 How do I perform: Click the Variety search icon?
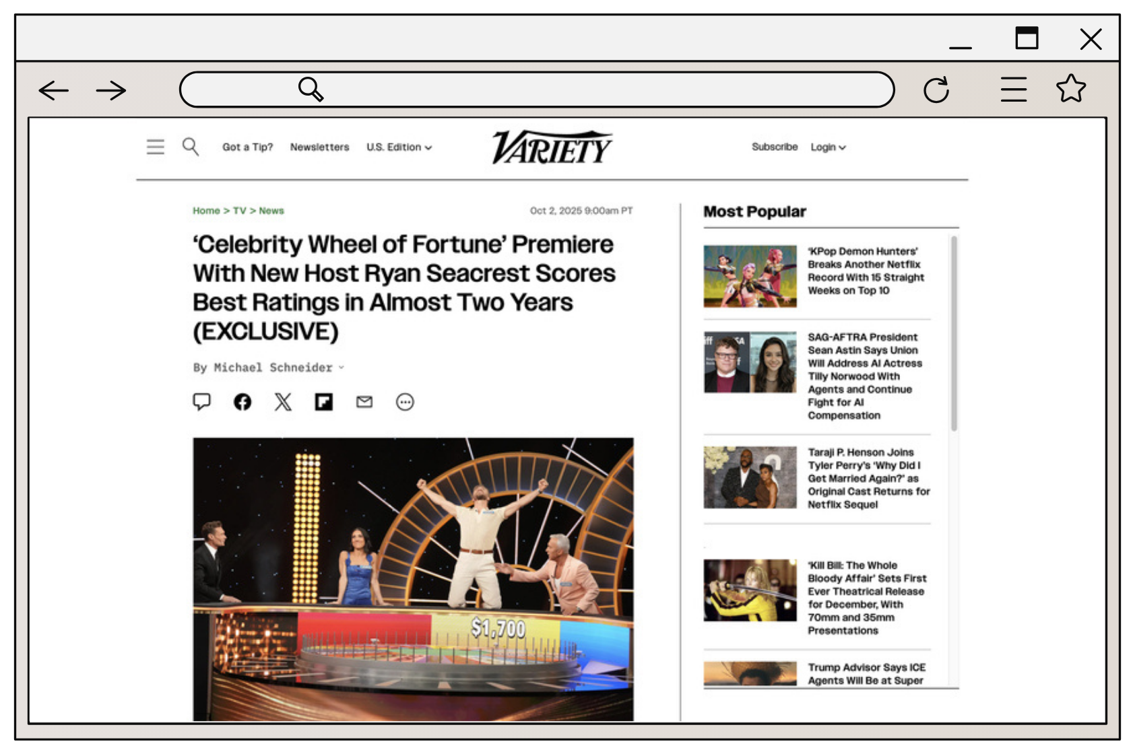point(191,147)
